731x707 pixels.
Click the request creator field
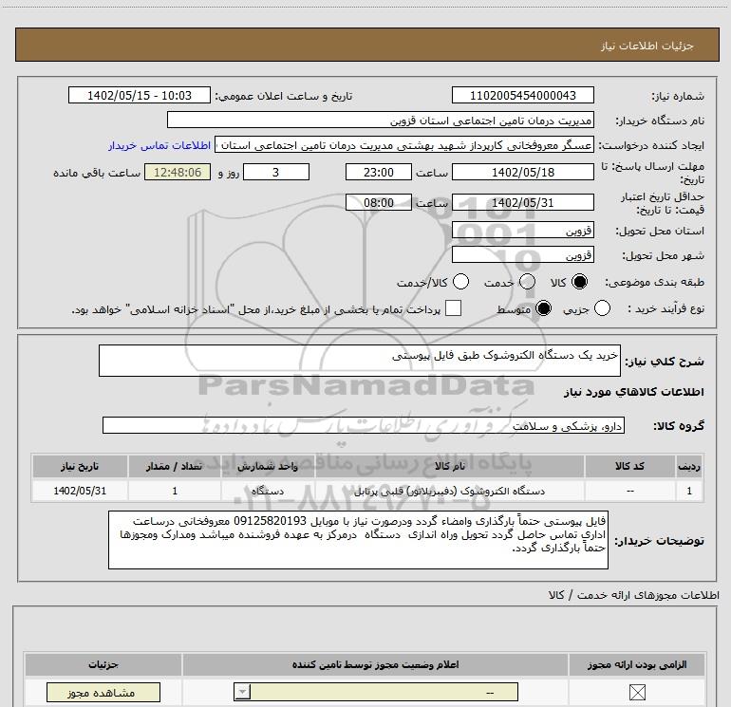click(x=404, y=145)
